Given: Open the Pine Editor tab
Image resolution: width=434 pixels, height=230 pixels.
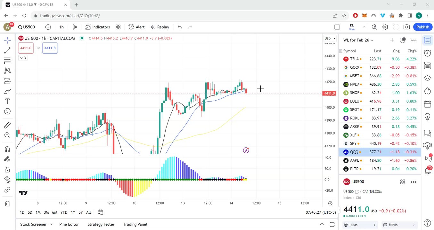Looking at the screenshot, I should 69,225.
